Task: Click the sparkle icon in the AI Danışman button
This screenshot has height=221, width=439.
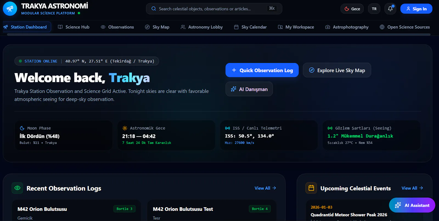Action: pyautogui.click(x=233, y=89)
